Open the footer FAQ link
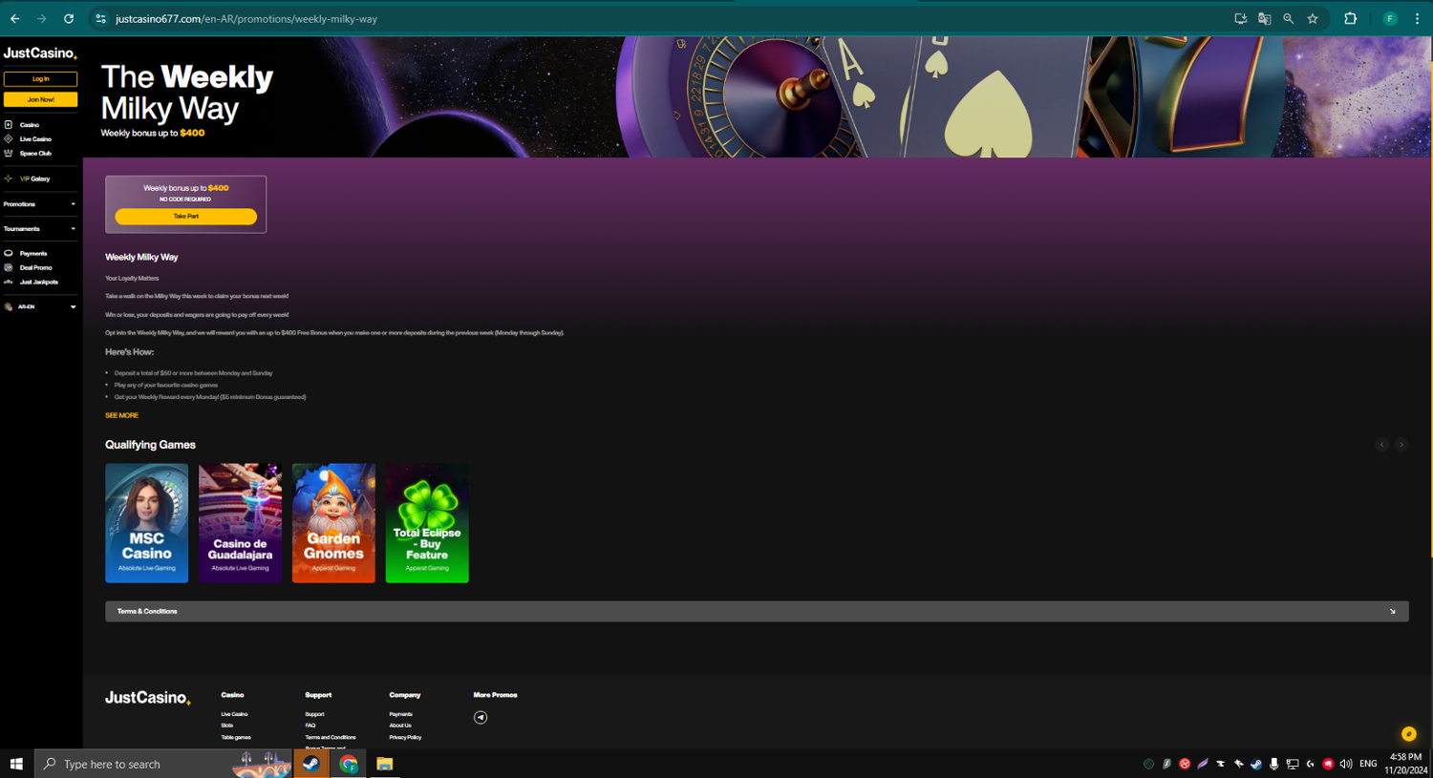1433x778 pixels. pos(310,725)
